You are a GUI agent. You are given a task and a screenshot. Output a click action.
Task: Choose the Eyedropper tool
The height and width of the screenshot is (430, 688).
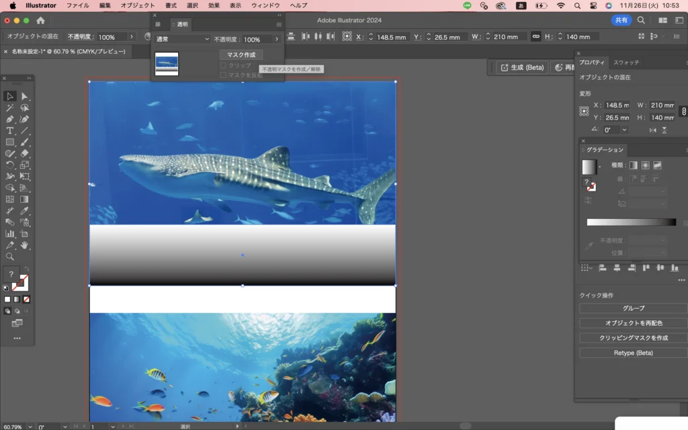pyautogui.click(x=25, y=211)
